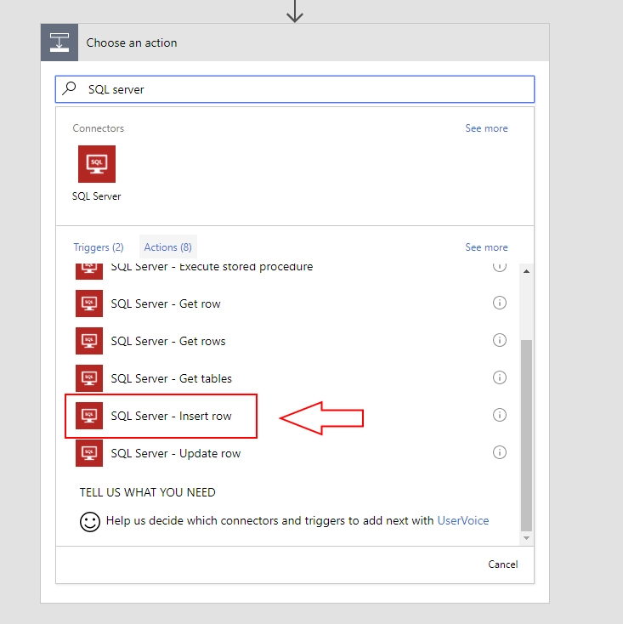Image resolution: width=623 pixels, height=624 pixels.
Task: Click the scrollbar up arrow
Action: [526, 271]
